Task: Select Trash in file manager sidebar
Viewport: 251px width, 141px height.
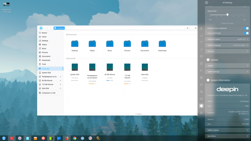Action: click(x=50, y=64)
